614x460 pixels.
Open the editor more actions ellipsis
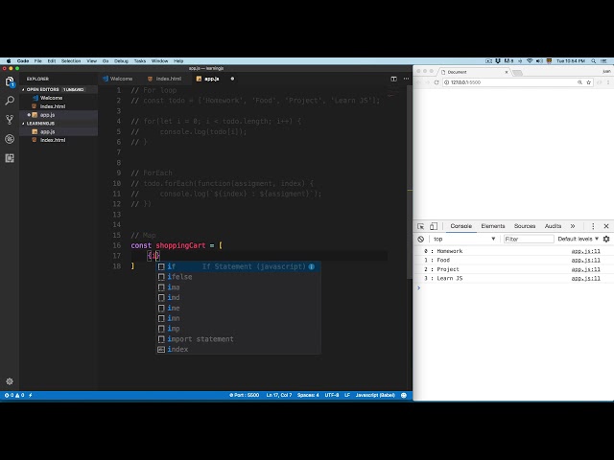[x=406, y=79]
